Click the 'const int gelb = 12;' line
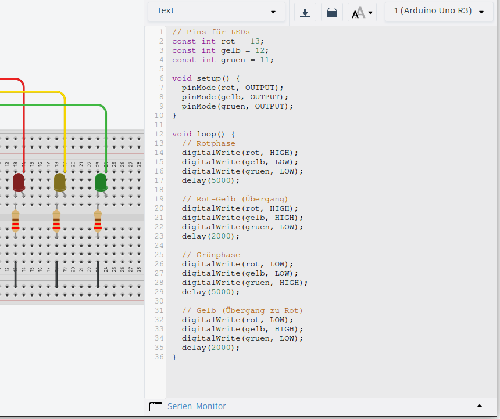This screenshot has height=419, width=500. [x=220, y=50]
